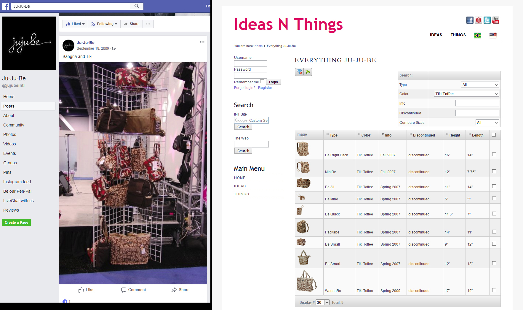The width and height of the screenshot is (523, 310).
Task: Check the Be Right Back row checkbox
Action: point(494,155)
